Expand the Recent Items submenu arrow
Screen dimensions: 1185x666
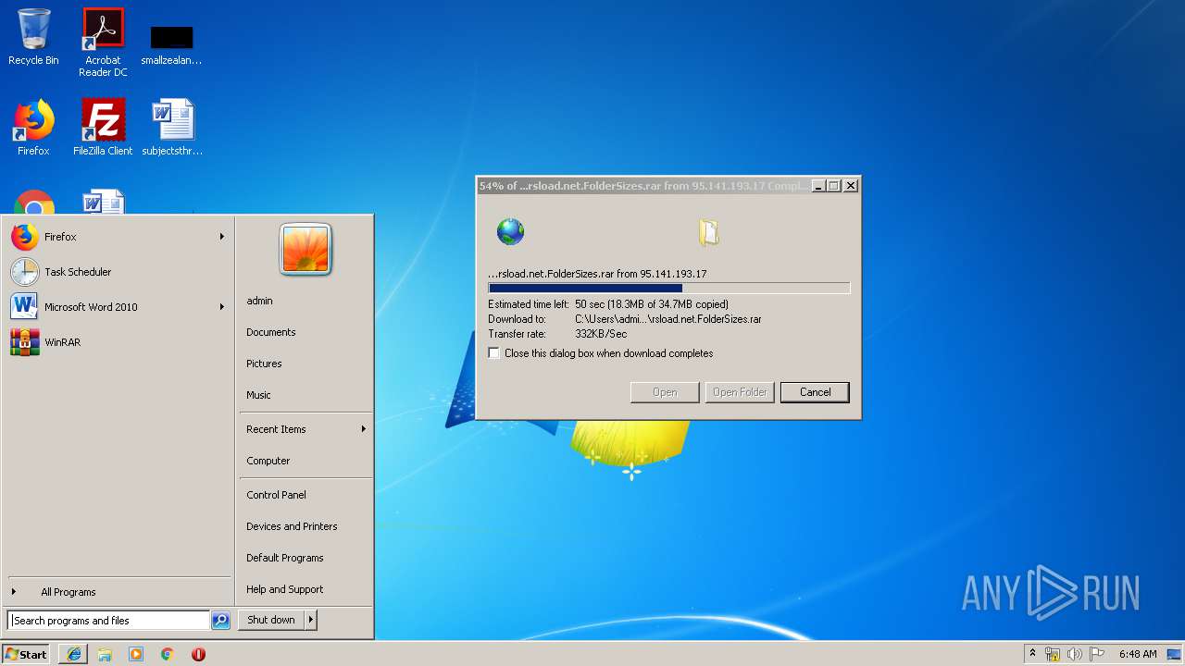point(364,429)
